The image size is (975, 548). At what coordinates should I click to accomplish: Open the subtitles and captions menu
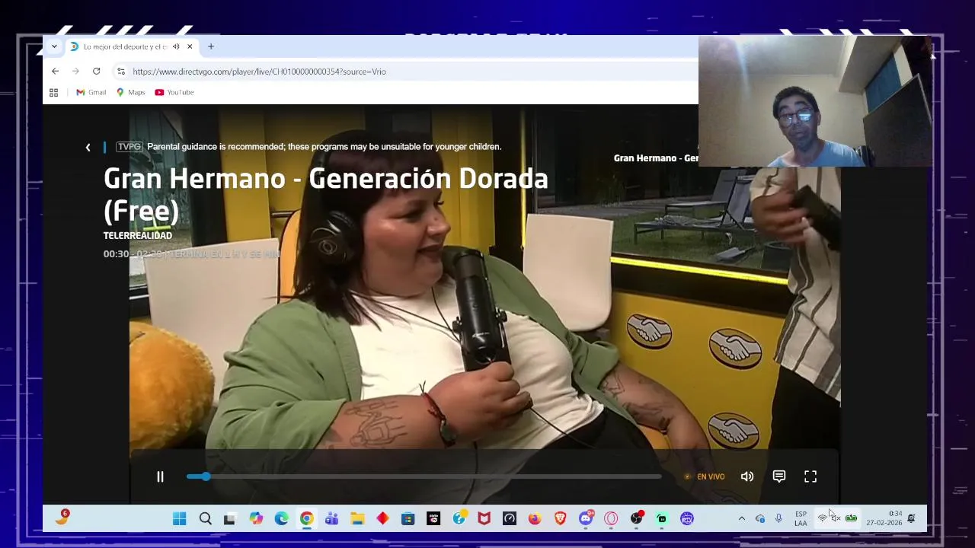click(778, 476)
